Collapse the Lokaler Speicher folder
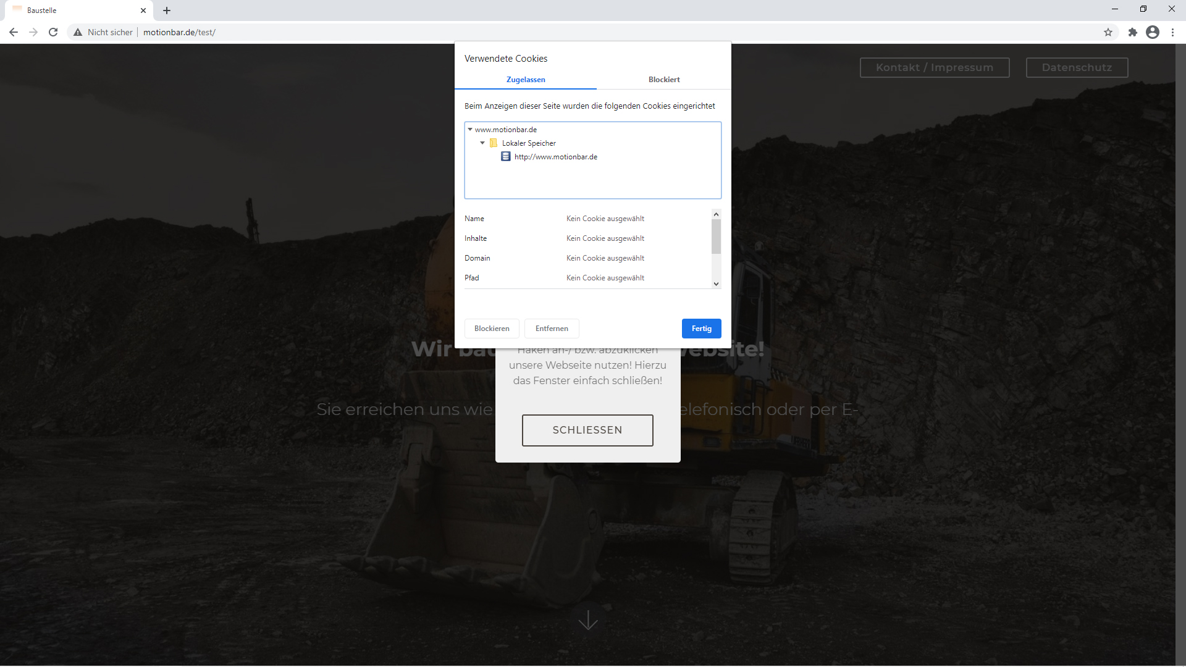This screenshot has height=667, width=1186. [482, 143]
